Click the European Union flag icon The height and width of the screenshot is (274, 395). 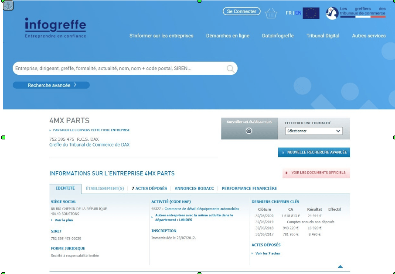pyautogui.click(x=311, y=13)
